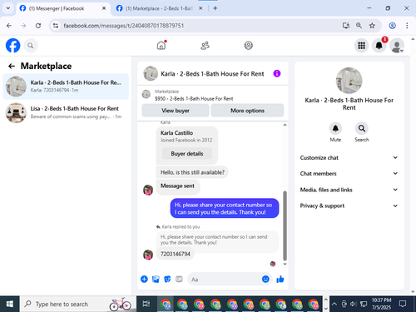The height and width of the screenshot is (312, 416).
Task: Send a thumbs-up like
Action: [280, 279]
